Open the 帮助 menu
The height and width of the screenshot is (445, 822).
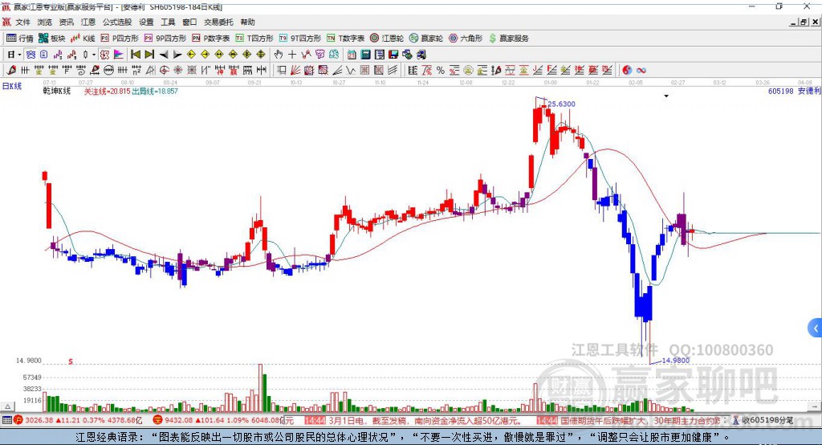[x=247, y=22]
